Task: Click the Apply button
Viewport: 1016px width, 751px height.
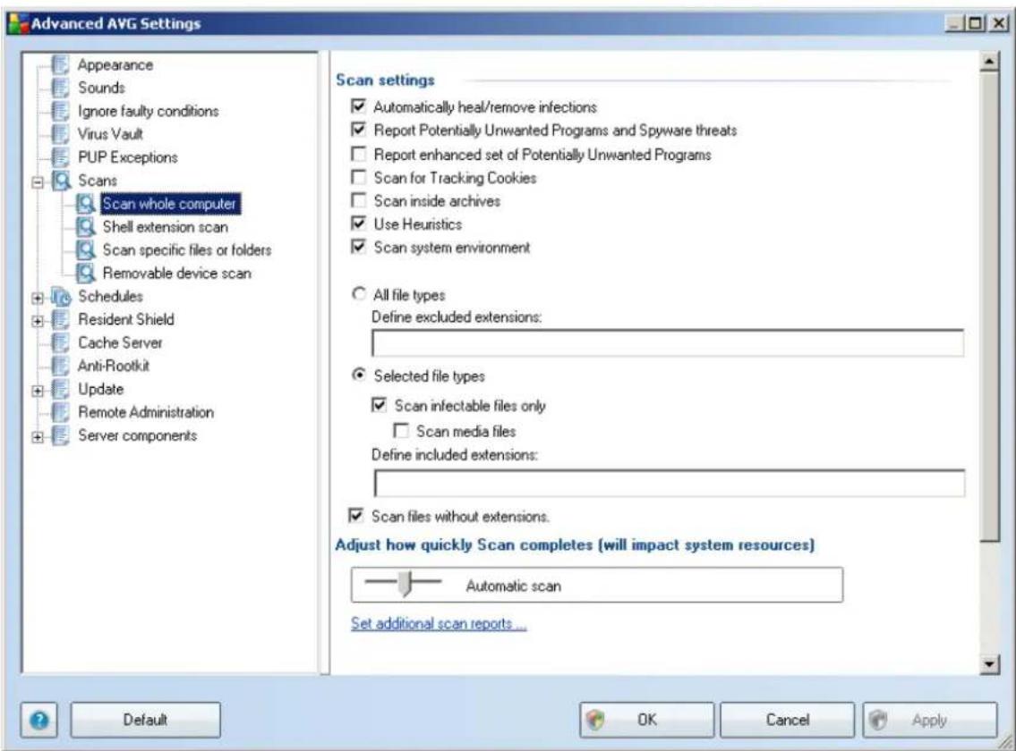Action: tap(930, 720)
